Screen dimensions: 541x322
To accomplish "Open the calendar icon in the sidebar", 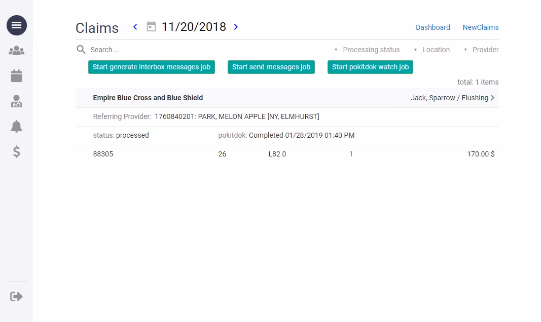I will pyautogui.click(x=17, y=76).
